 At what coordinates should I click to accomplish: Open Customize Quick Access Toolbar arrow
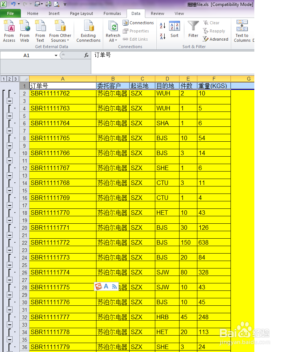[x=65, y=4]
